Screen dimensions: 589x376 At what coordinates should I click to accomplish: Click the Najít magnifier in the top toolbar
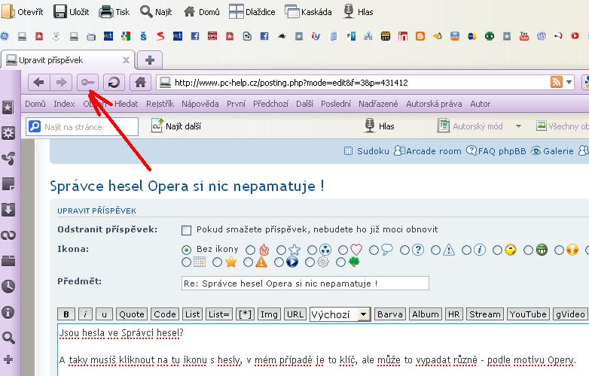[x=146, y=11]
